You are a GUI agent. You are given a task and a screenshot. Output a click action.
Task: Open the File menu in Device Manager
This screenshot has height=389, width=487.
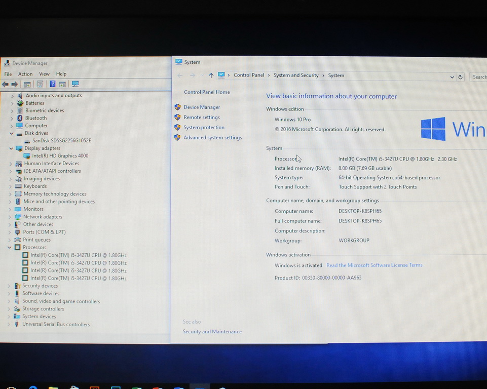tap(8, 74)
